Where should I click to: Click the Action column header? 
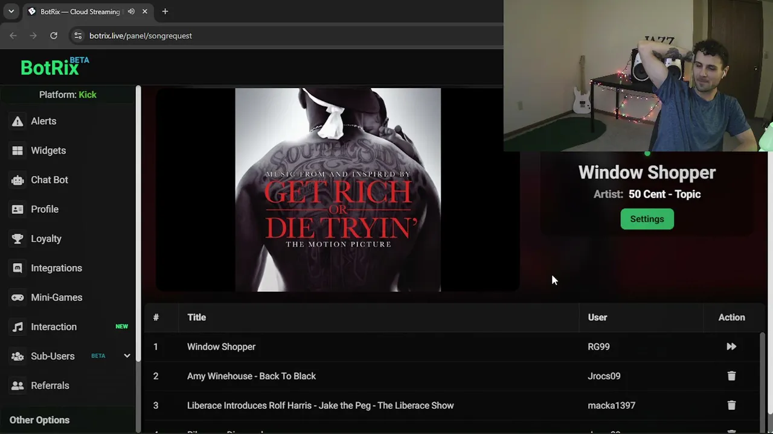(731, 317)
